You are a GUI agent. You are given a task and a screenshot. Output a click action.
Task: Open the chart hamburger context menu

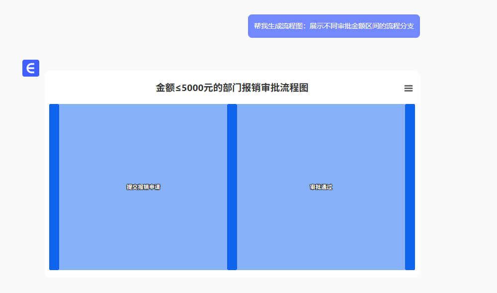coord(408,89)
